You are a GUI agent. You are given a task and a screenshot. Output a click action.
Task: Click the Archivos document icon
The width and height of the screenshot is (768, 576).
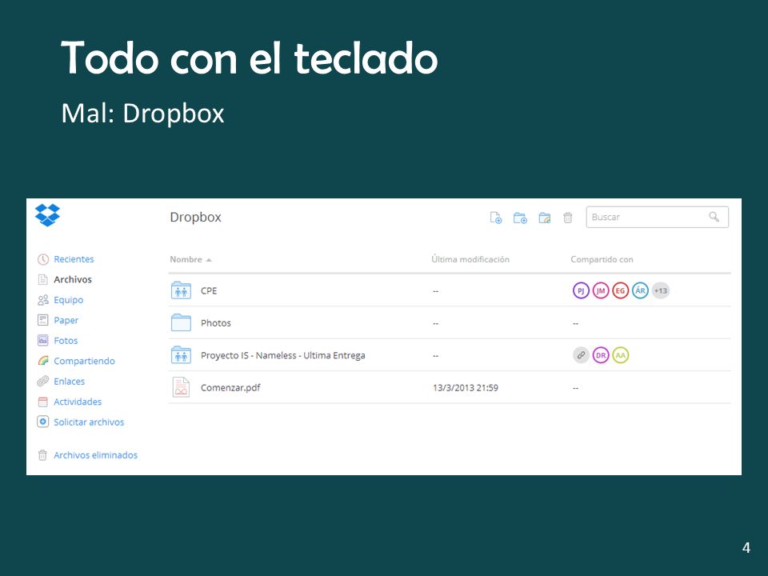pos(43,279)
